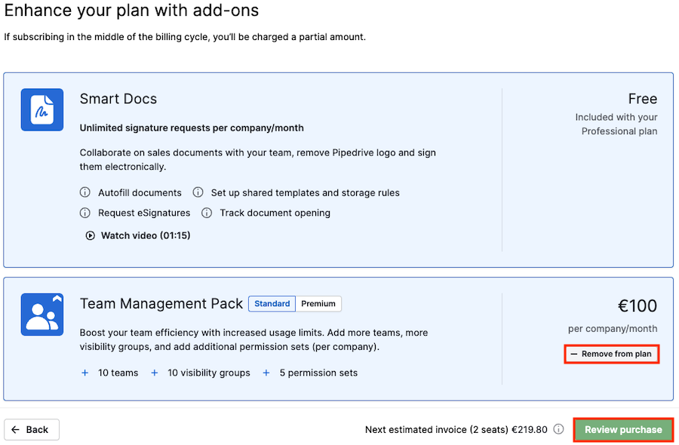This screenshot has height=445, width=679.
Task: Switch to the Premium pack option
Action: [x=318, y=304]
